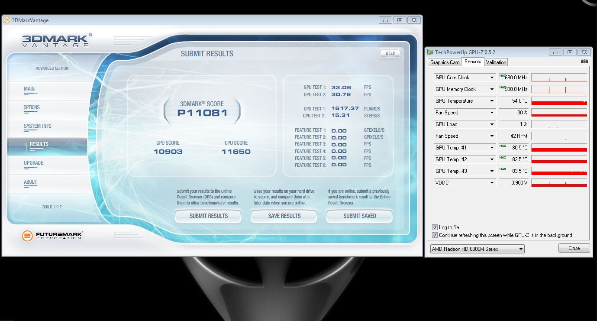Image resolution: width=597 pixels, height=321 pixels.
Task: Click the 42 RPM fan speed reading
Action: [x=514, y=136]
